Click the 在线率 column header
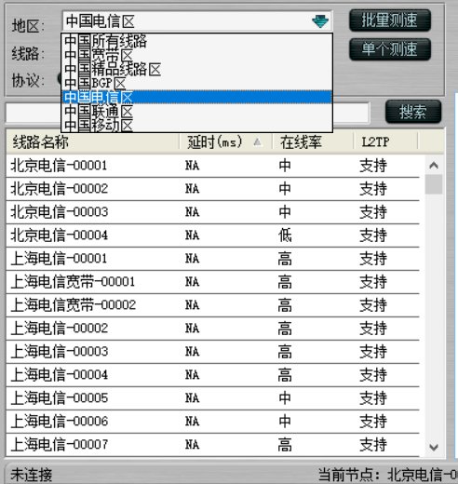 click(313, 142)
